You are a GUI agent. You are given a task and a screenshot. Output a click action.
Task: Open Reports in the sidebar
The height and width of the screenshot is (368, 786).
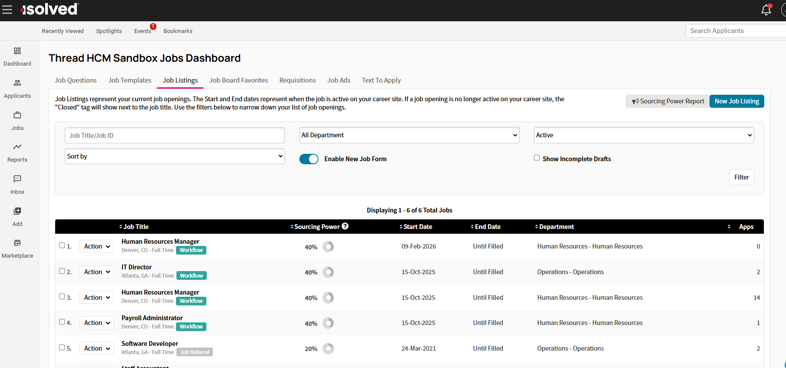point(17,153)
